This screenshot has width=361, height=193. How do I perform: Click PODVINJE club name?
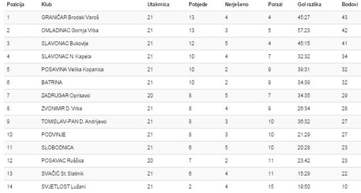coord(53,134)
